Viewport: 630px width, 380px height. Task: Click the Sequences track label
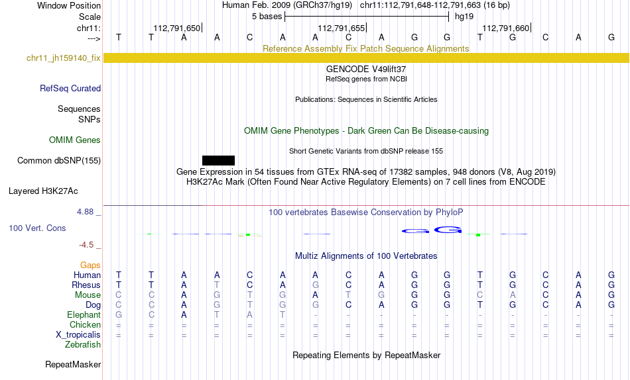click(x=79, y=109)
